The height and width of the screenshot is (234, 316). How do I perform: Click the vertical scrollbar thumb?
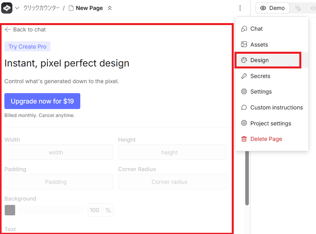[247, 178]
